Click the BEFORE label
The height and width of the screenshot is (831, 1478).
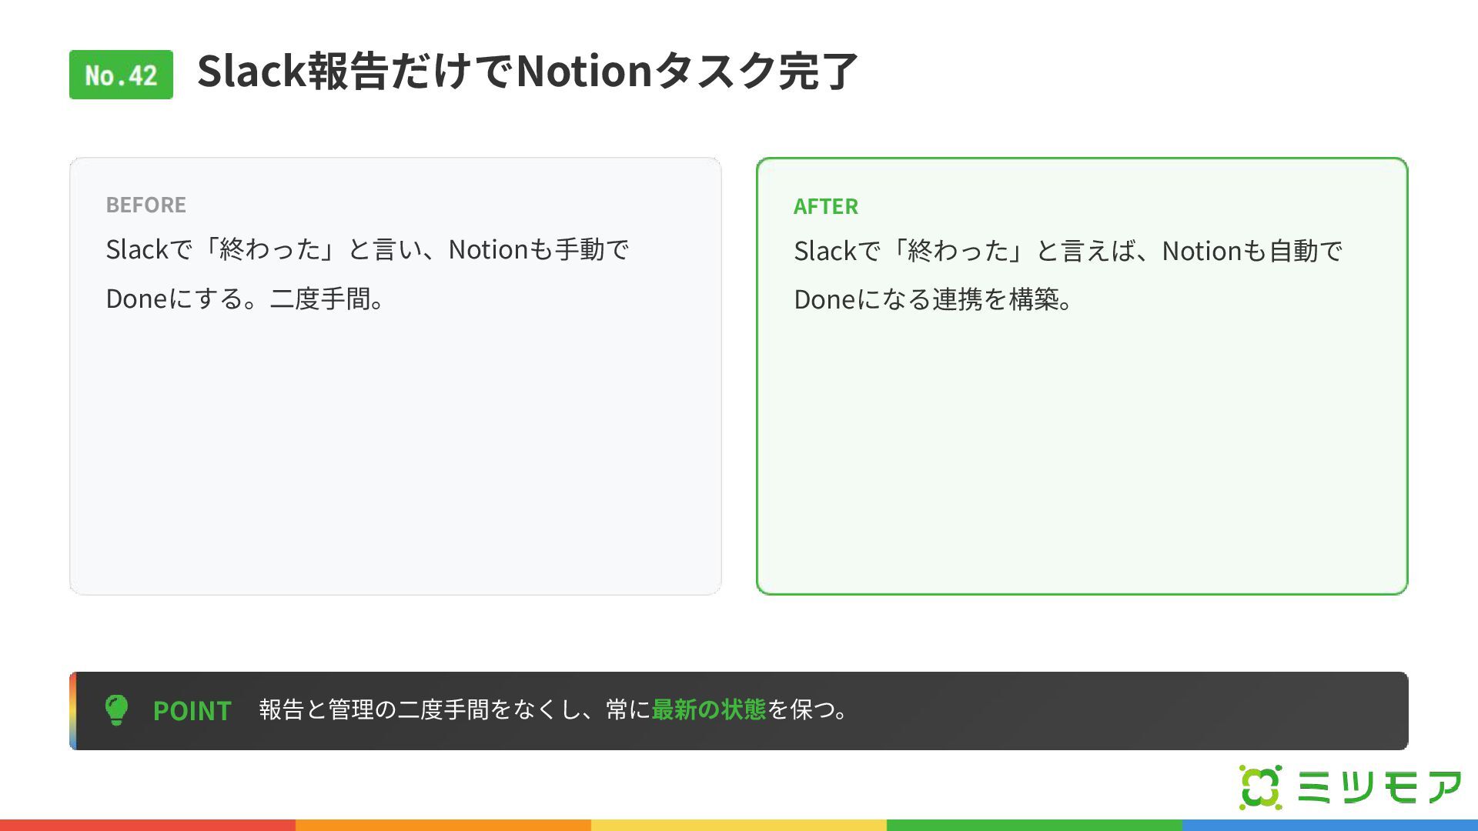pos(146,205)
